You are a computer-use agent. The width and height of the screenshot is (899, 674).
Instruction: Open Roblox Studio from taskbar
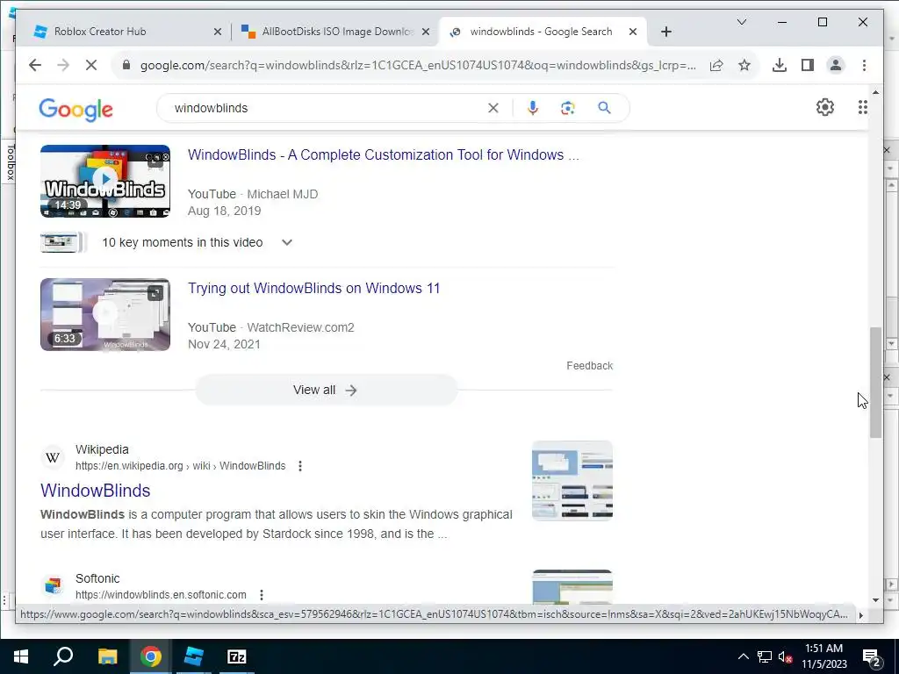pos(194,656)
